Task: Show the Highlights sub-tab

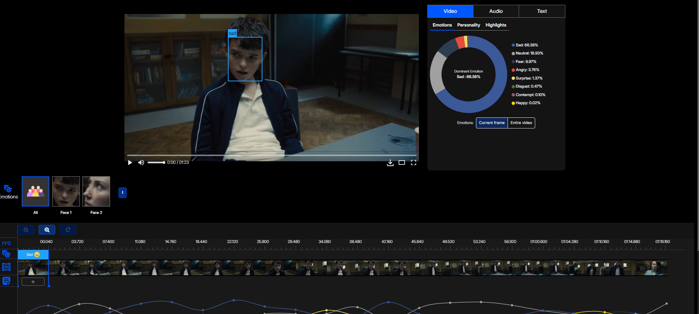Action: [495, 25]
